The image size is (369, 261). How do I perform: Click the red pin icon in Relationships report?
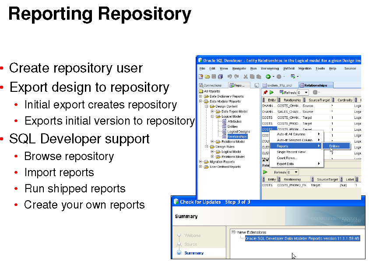(x=265, y=92)
